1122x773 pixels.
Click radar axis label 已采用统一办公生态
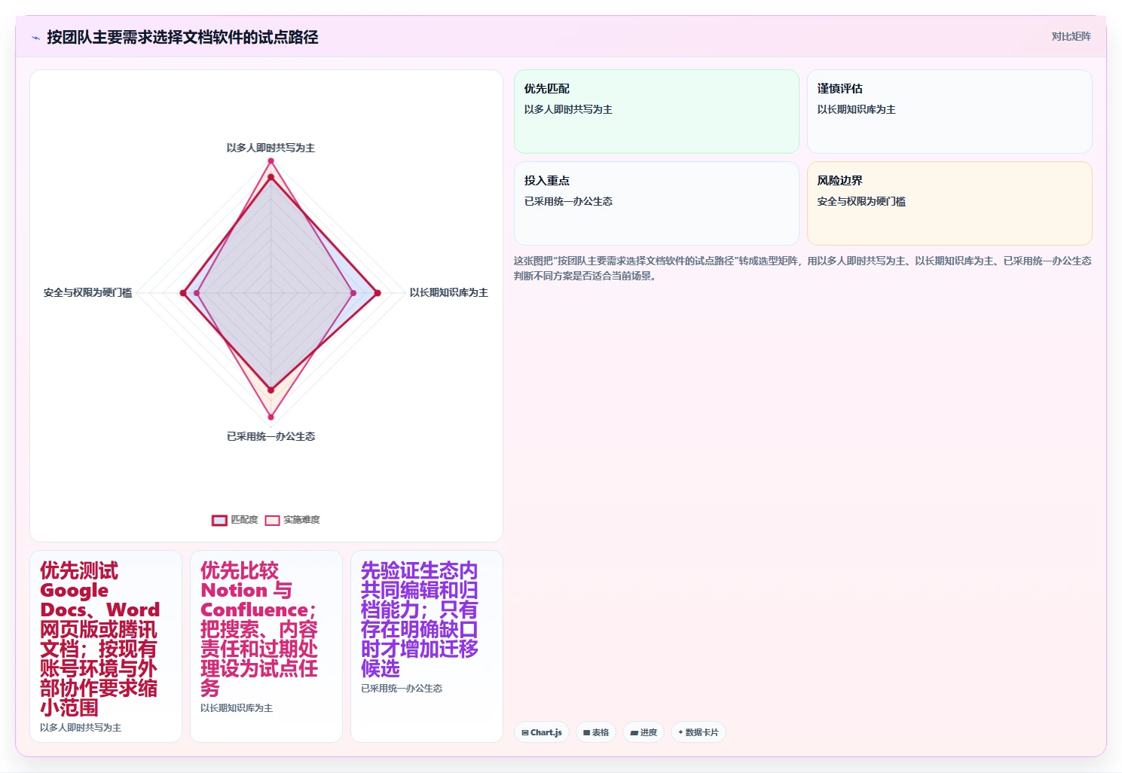[x=271, y=436]
